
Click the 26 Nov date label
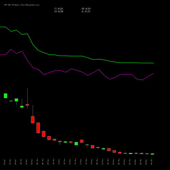point(119,162)
